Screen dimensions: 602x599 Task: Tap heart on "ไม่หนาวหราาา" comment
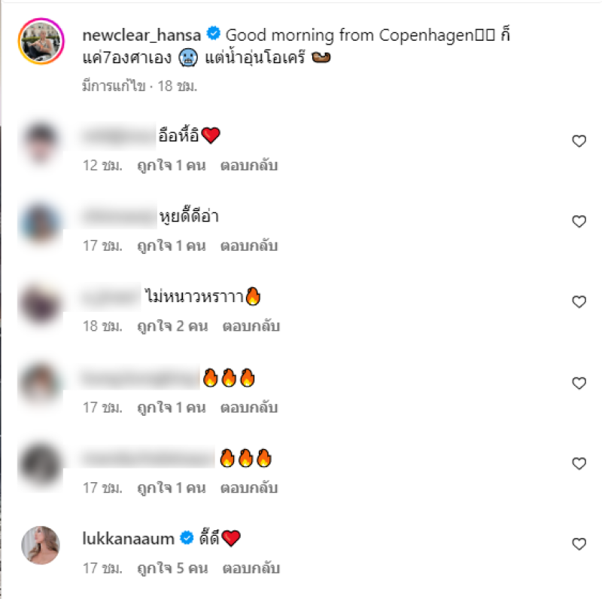click(579, 302)
